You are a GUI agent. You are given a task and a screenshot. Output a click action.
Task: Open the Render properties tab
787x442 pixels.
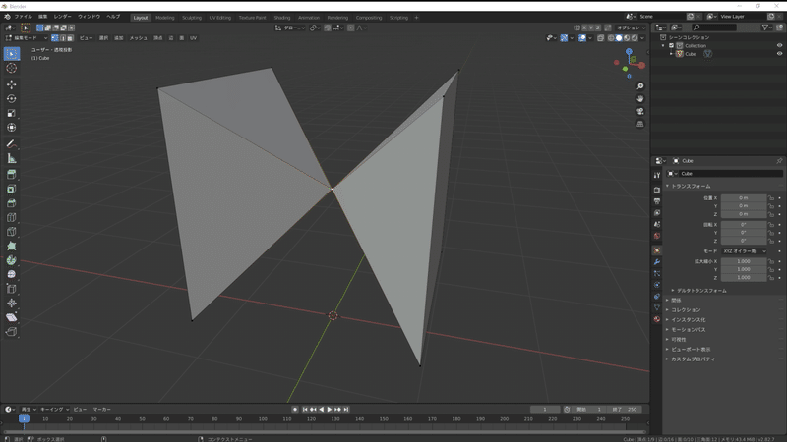point(656,190)
